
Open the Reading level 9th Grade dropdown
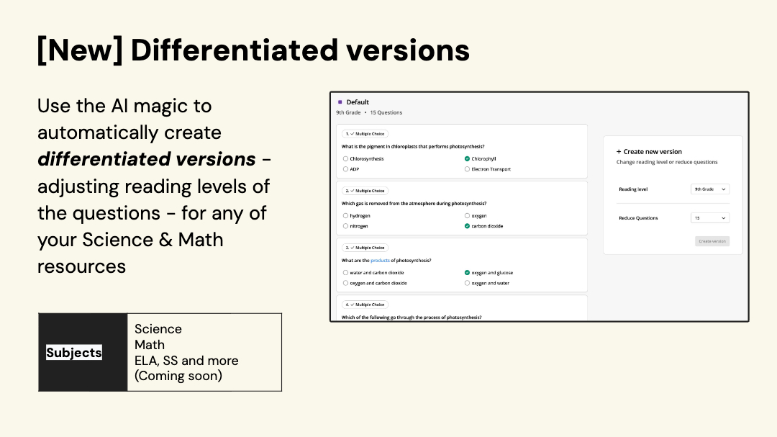[x=709, y=189]
